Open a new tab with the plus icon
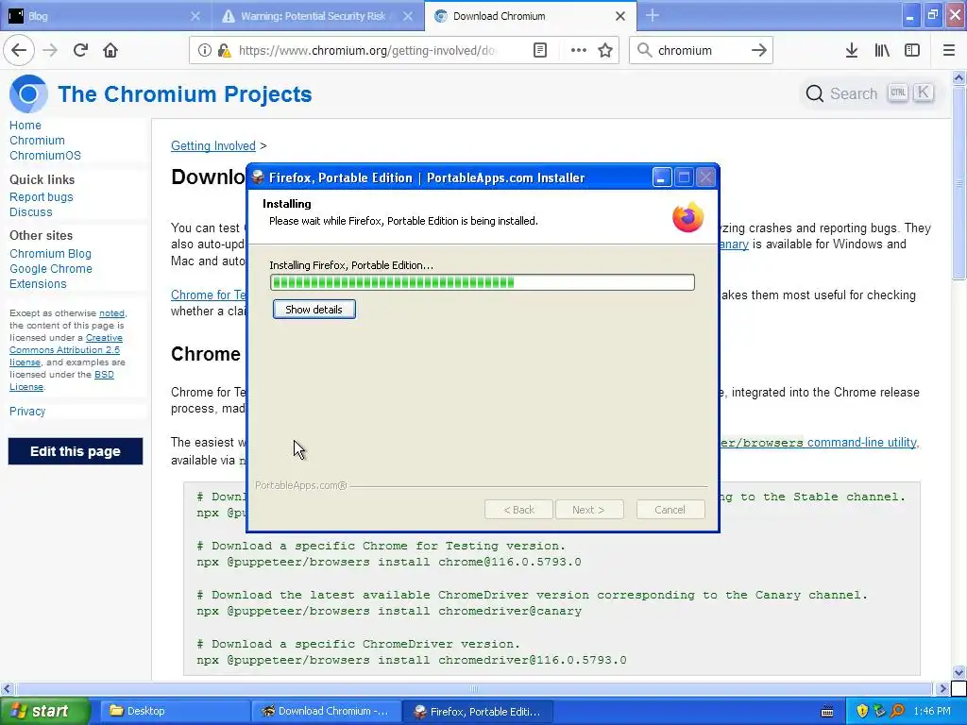The width and height of the screenshot is (967, 725). [653, 15]
